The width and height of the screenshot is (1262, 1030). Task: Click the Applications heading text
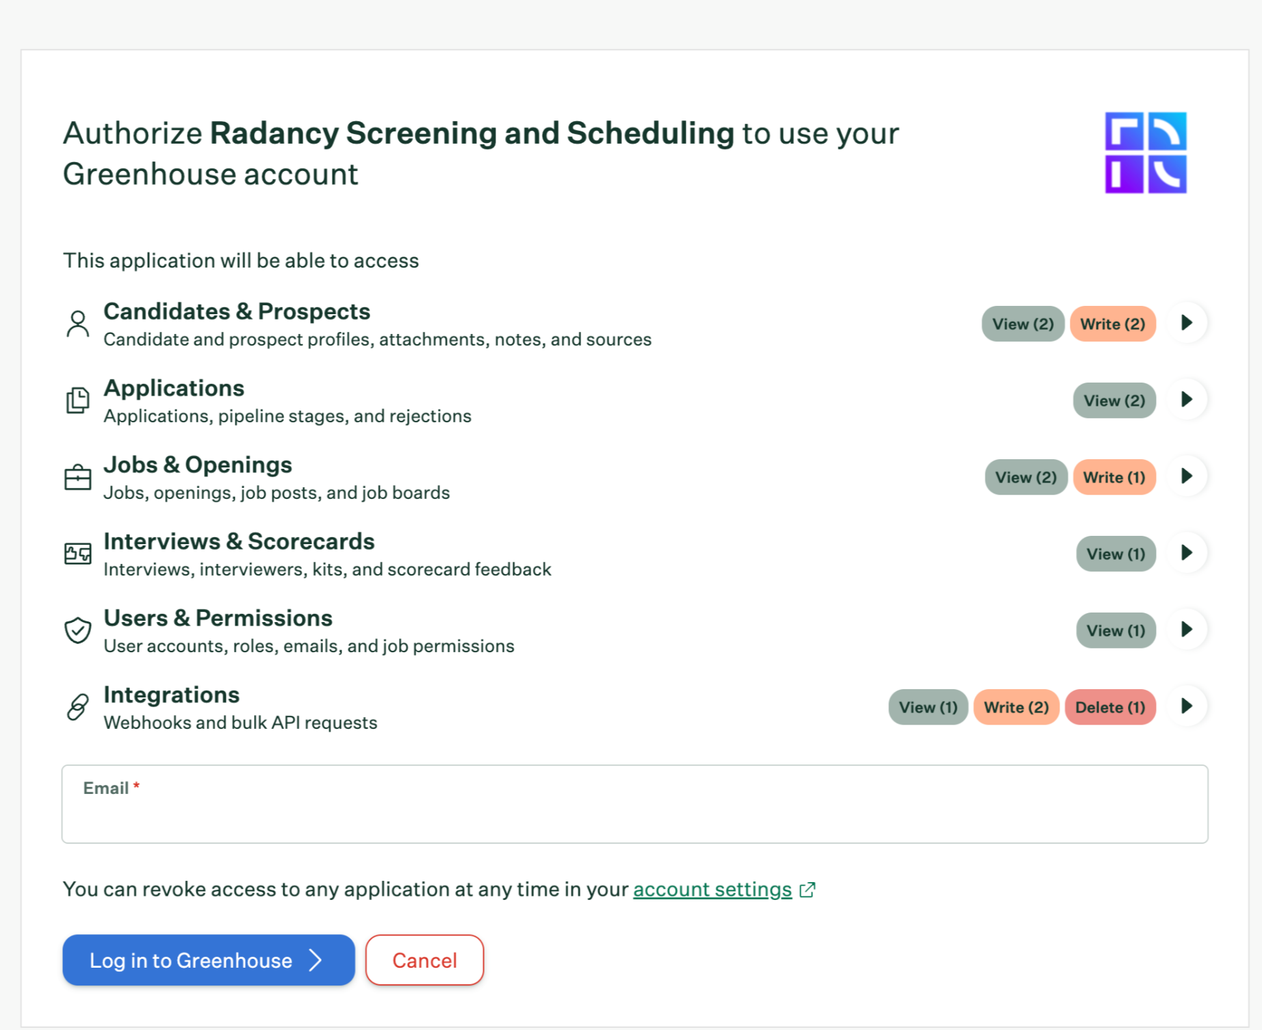click(x=174, y=388)
